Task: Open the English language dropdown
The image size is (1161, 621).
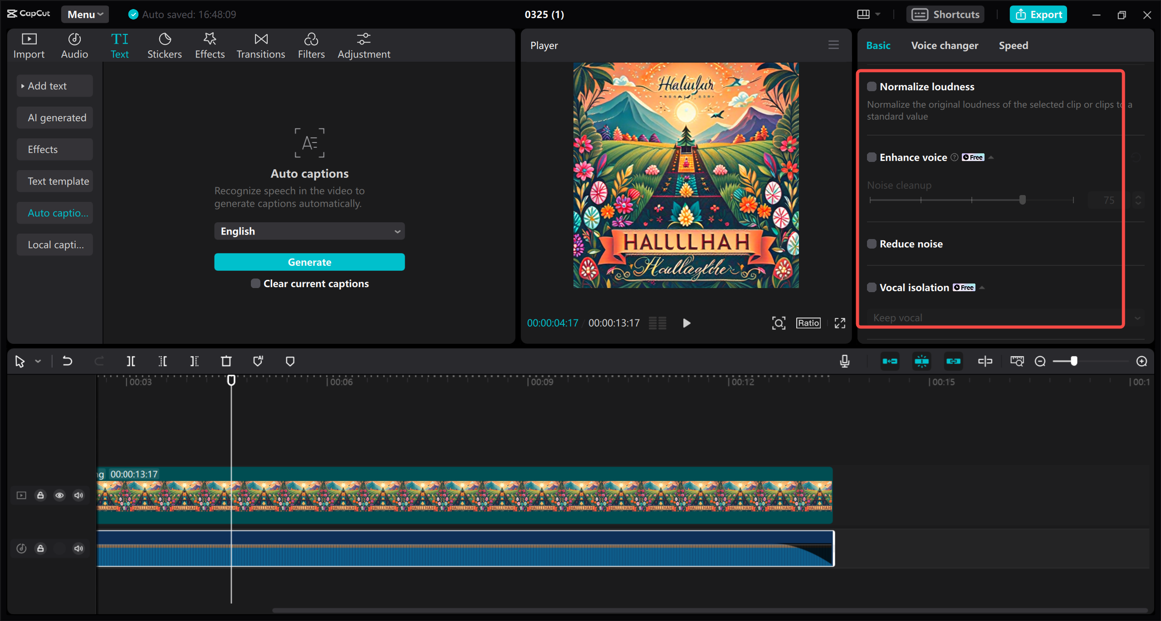Action: [x=309, y=231]
